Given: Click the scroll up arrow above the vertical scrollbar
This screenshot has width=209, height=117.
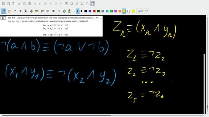Looking at the screenshot, I should [207, 16].
